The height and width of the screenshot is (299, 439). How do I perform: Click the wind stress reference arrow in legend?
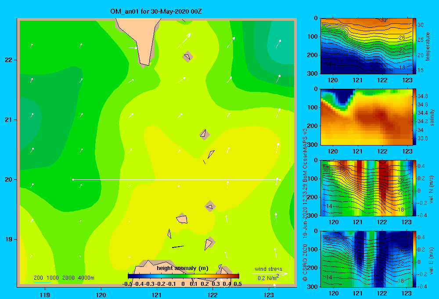pos(270,273)
